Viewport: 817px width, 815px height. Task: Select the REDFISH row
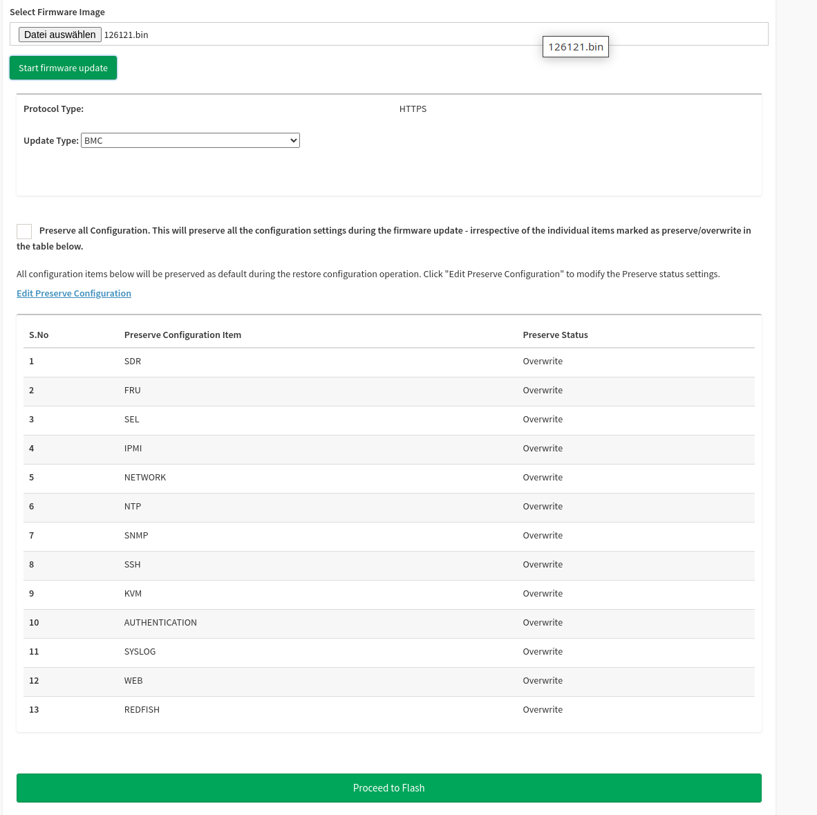pos(388,710)
